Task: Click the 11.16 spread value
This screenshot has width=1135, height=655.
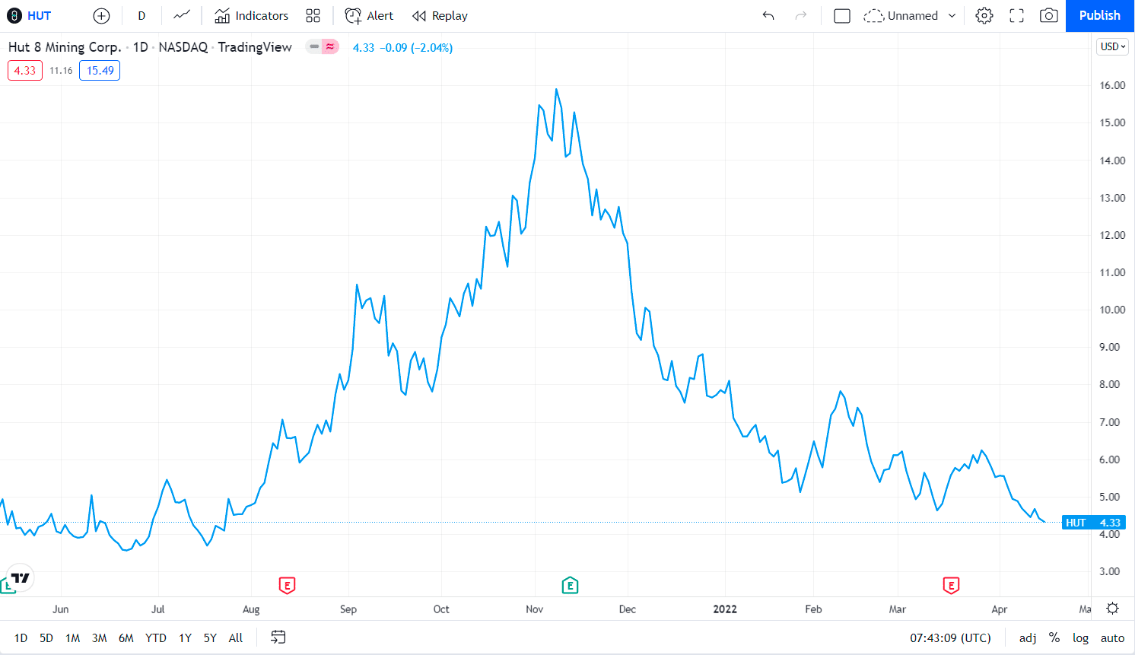Action: click(x=61, y=71)
